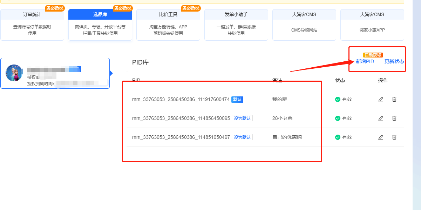Open 大淘客CMS 邻家小惠APP card
Viewport: 421px width, 210px height.
[372, 25]
